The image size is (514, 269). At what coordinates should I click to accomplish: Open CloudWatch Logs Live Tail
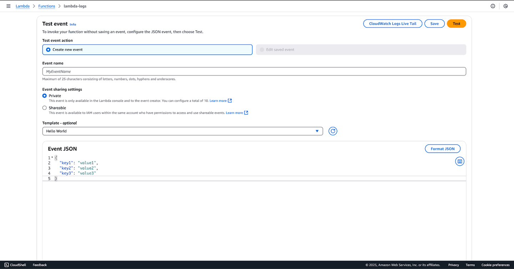click(x=392, y=24)
